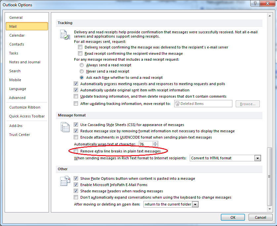Increase the wrap text character spinner
The width and height of the screenshot is (277, 226).
156,143
